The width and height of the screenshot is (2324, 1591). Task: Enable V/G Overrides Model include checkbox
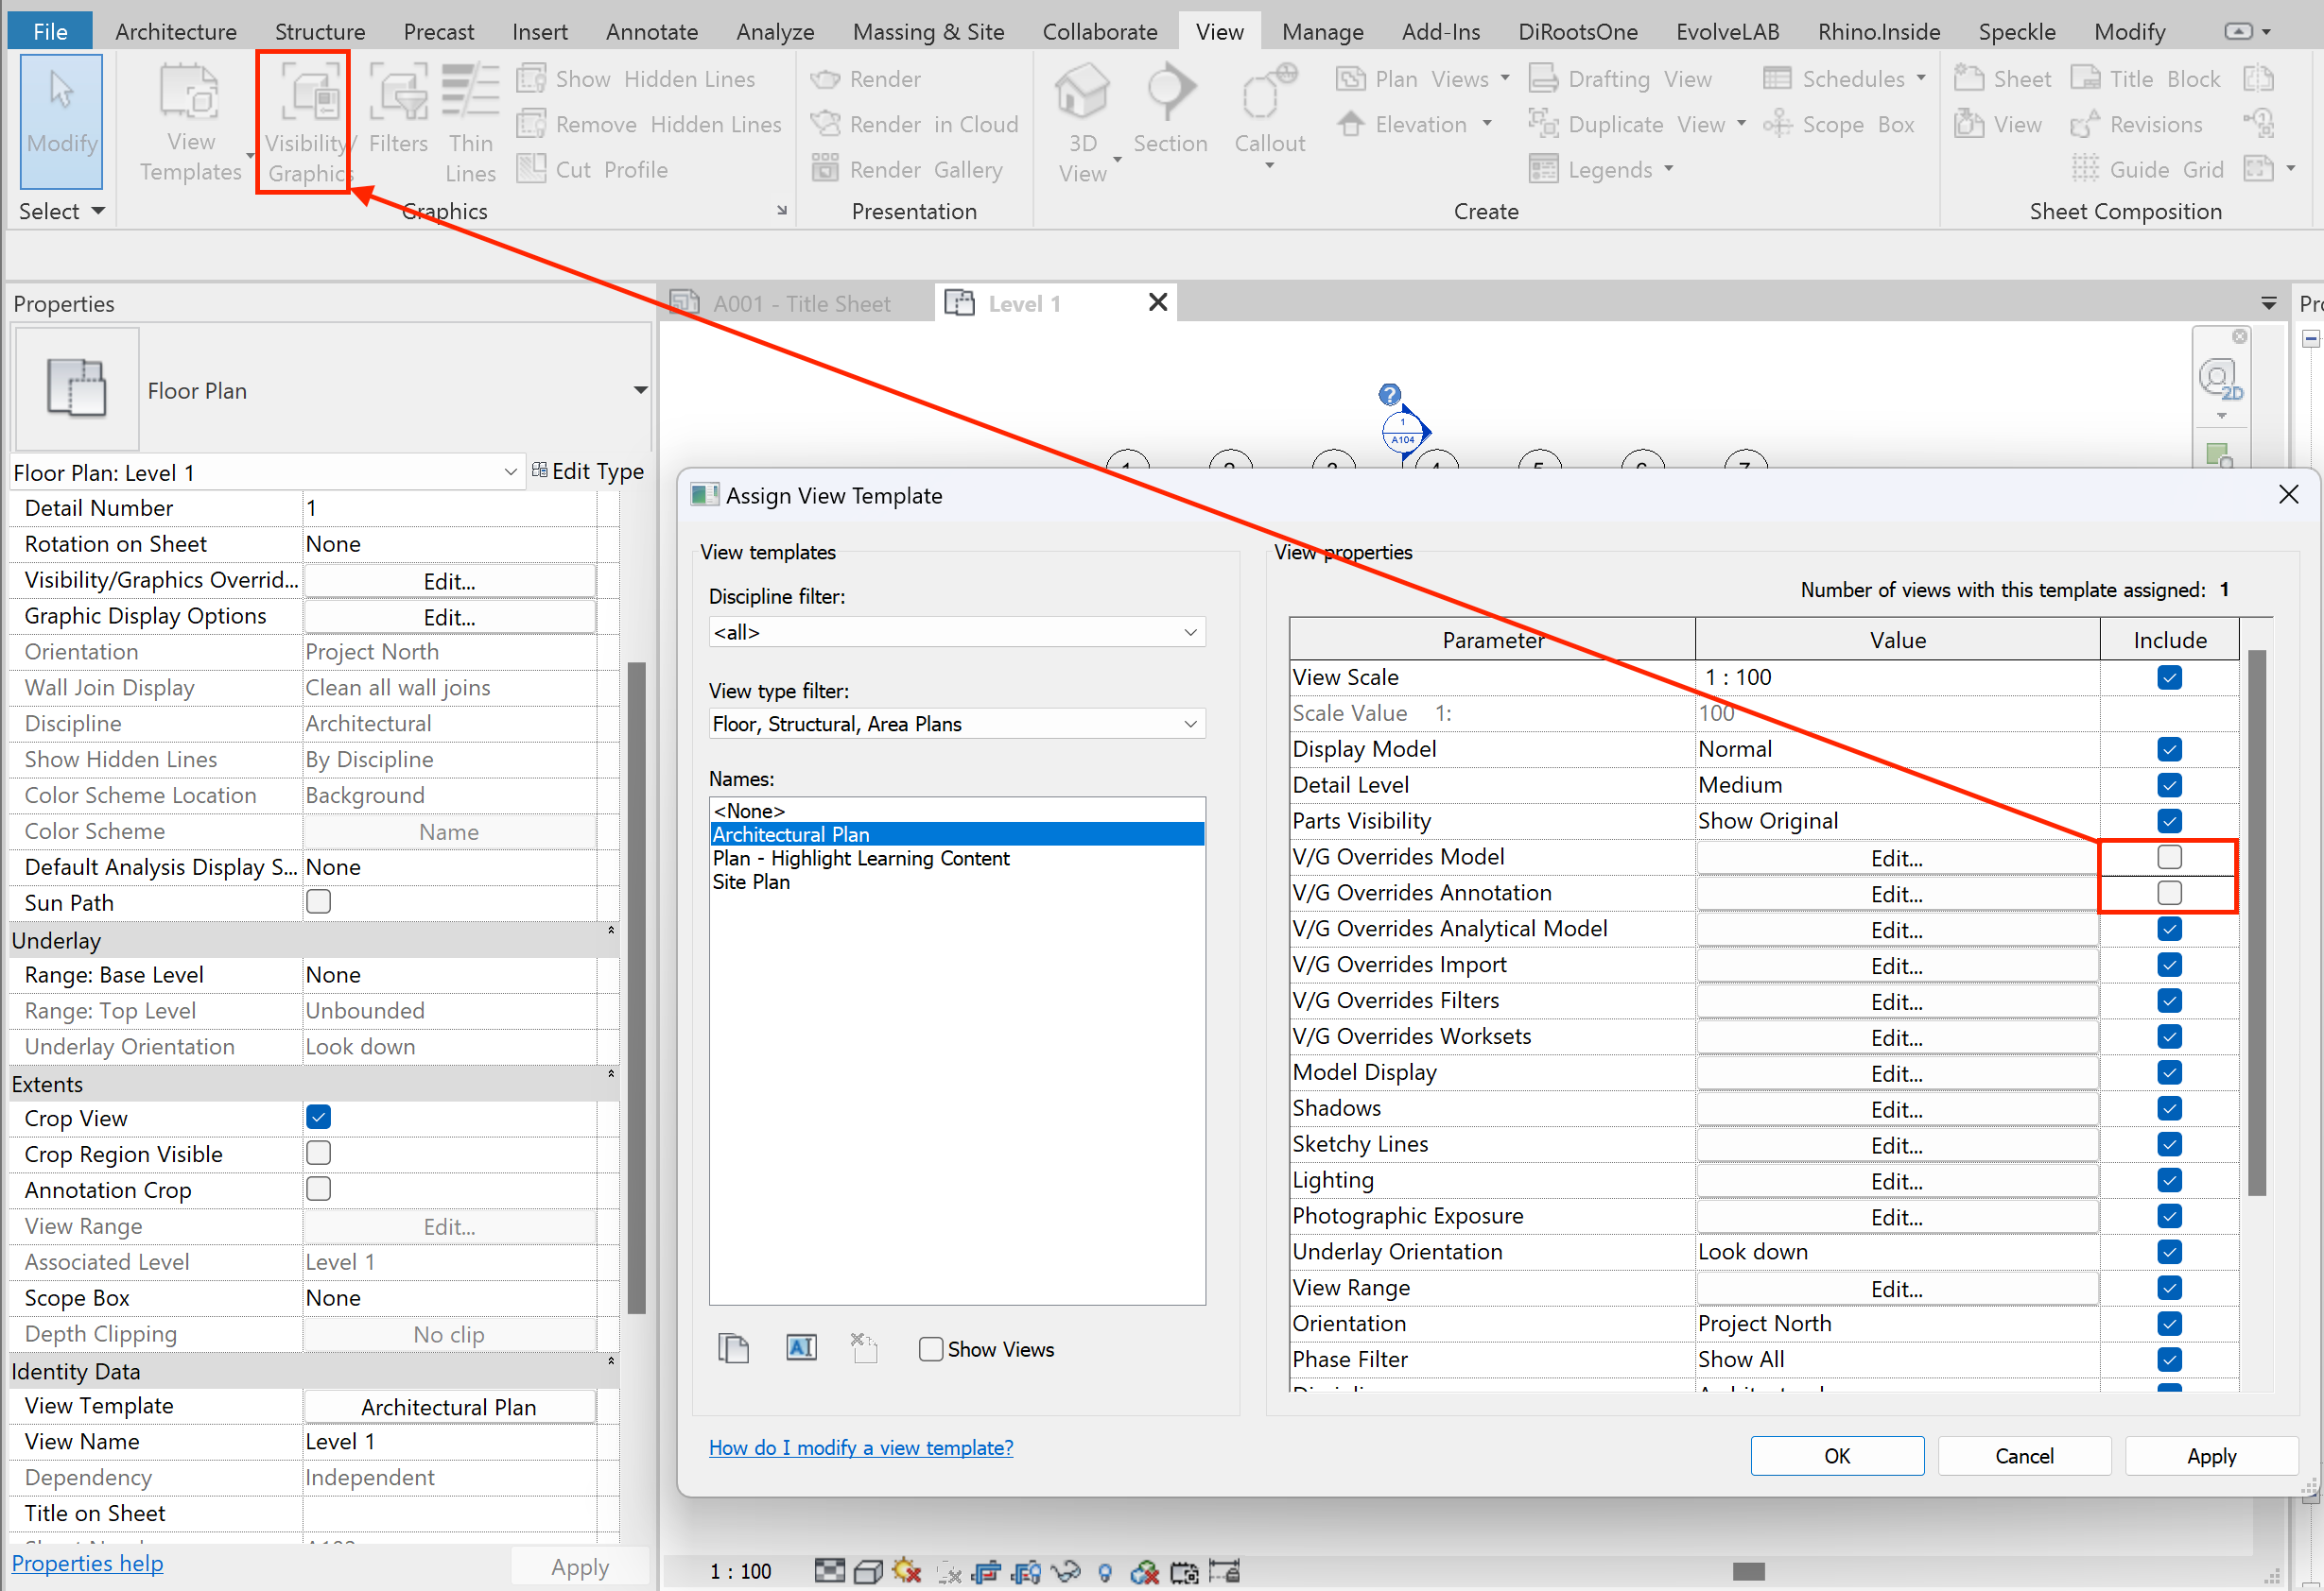coord(2168,857)
